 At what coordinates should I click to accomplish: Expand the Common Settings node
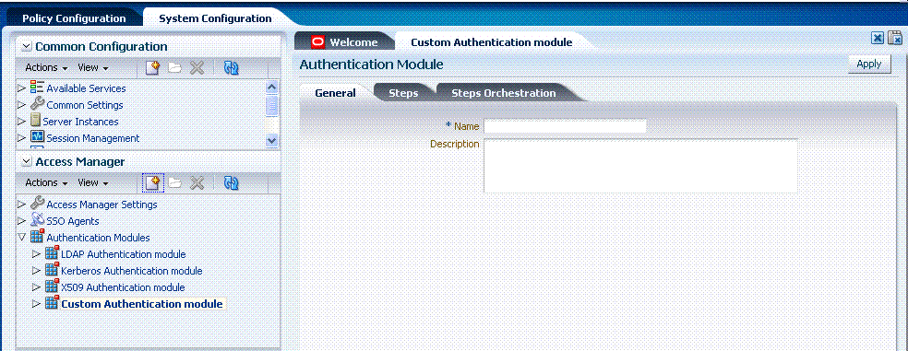click(22, 105)
